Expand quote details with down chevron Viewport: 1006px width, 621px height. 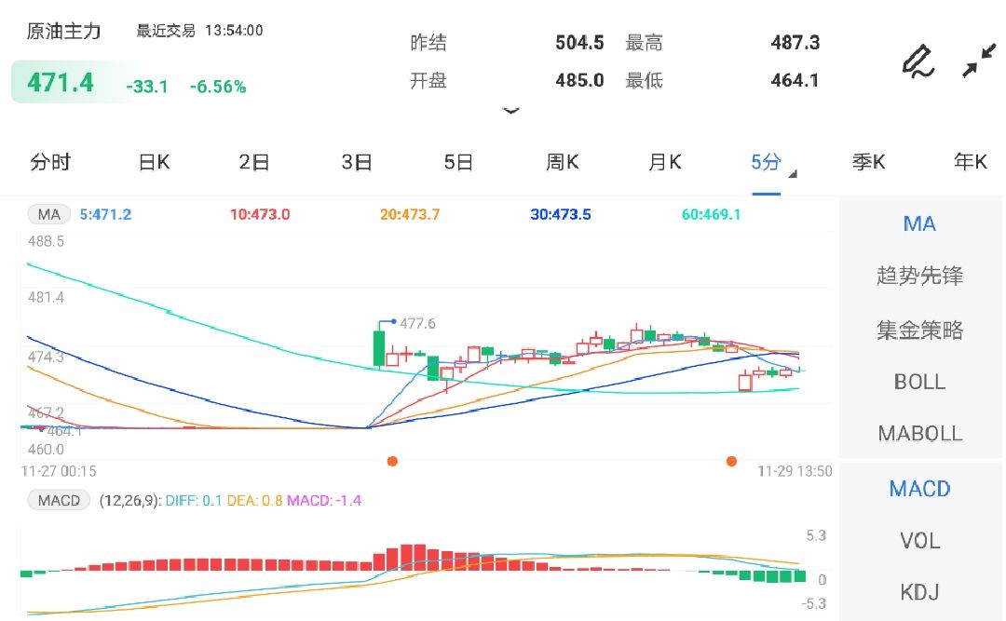(510, 110)
